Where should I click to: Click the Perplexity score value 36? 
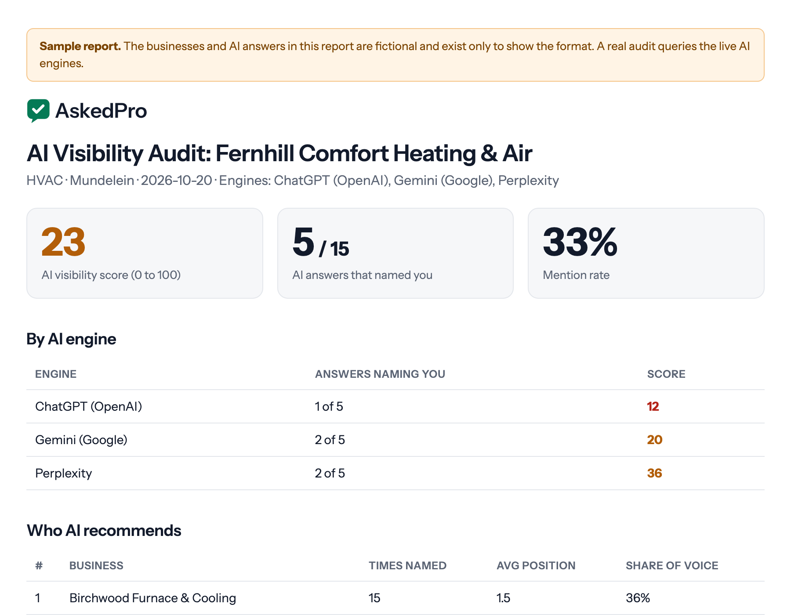point(655,473)
